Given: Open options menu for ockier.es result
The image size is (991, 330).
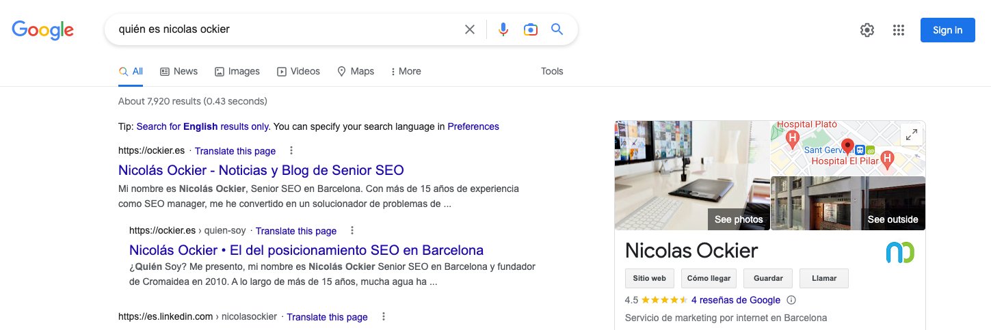Looking at the screenshot, I should [291, 151].
